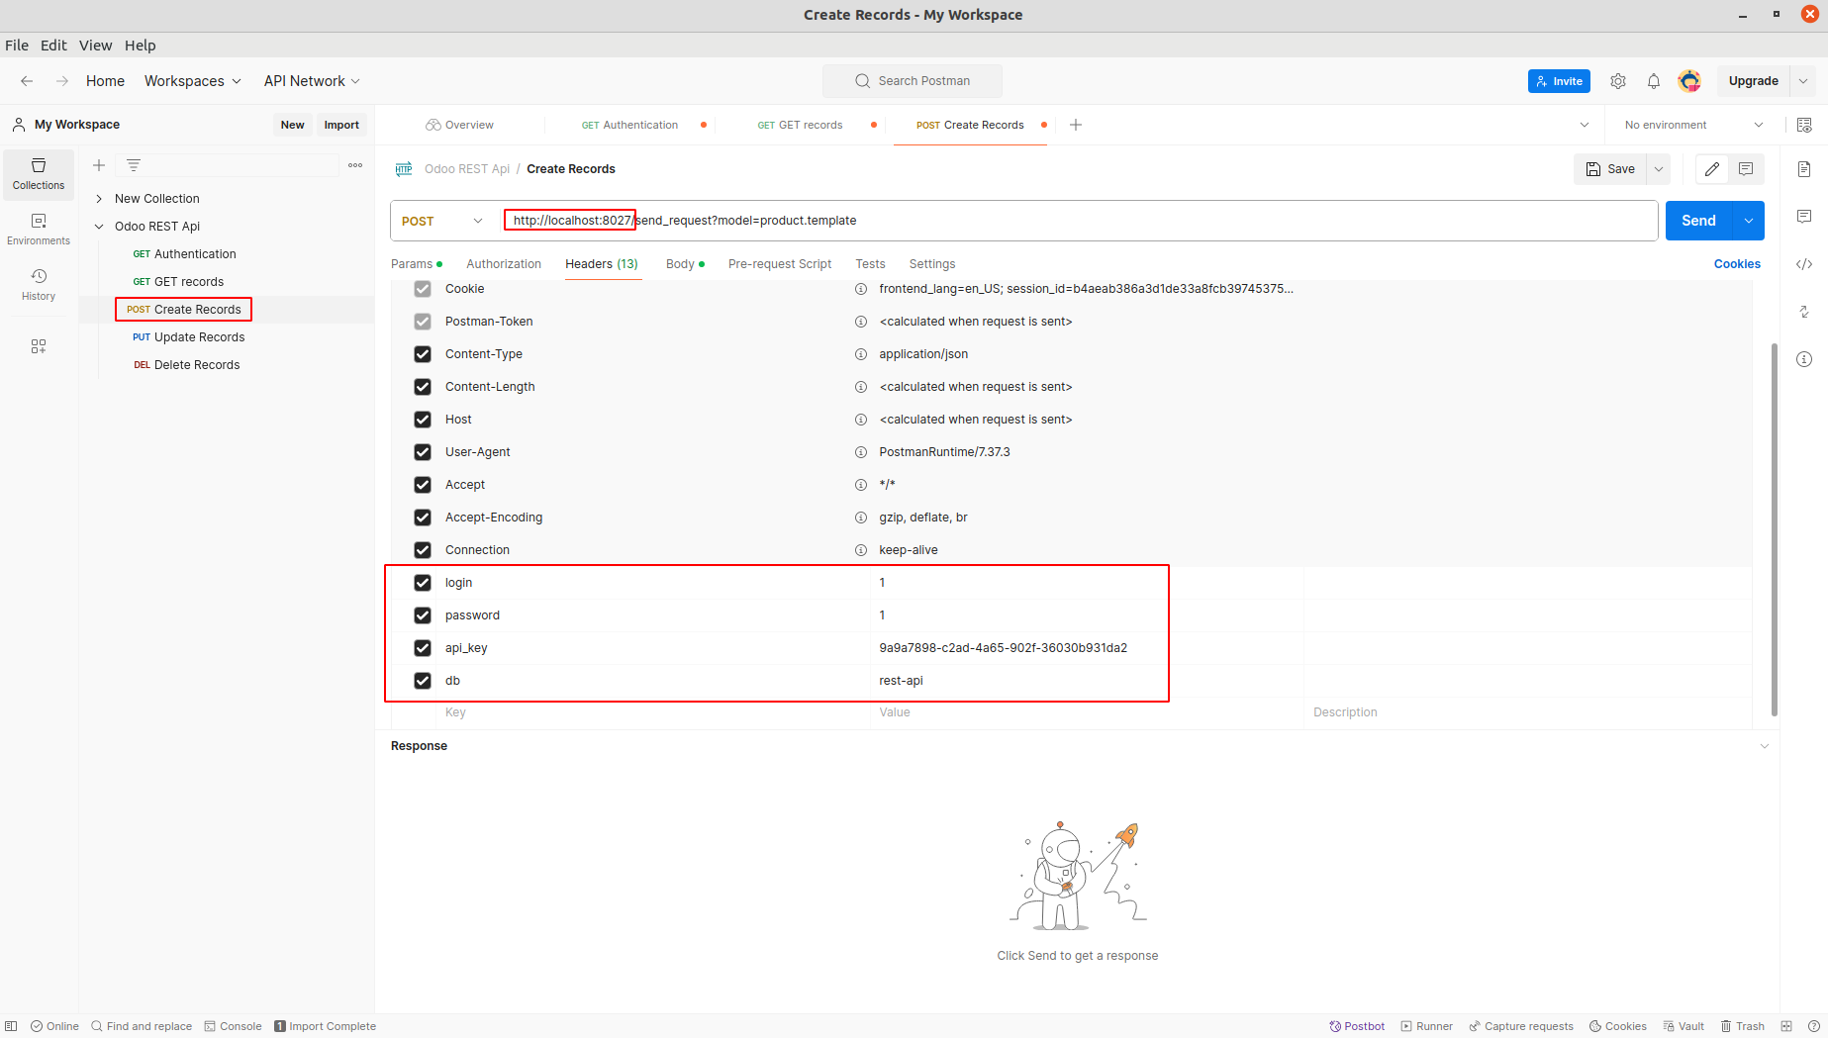1828x1038 pixels.
Task: Switch to the GET Authentication tab
Action: pos(630,125)
